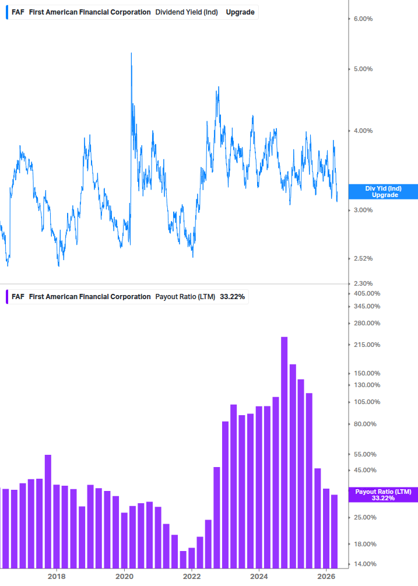This screenshot has width=418, height=586.
Task: Click First American Financial Corporation in top legend
Action: coord(90,12)
